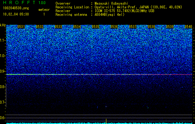Click the 'meteor' count label
The width and height of the screenshot is (195, 124).
coord(44,10)
